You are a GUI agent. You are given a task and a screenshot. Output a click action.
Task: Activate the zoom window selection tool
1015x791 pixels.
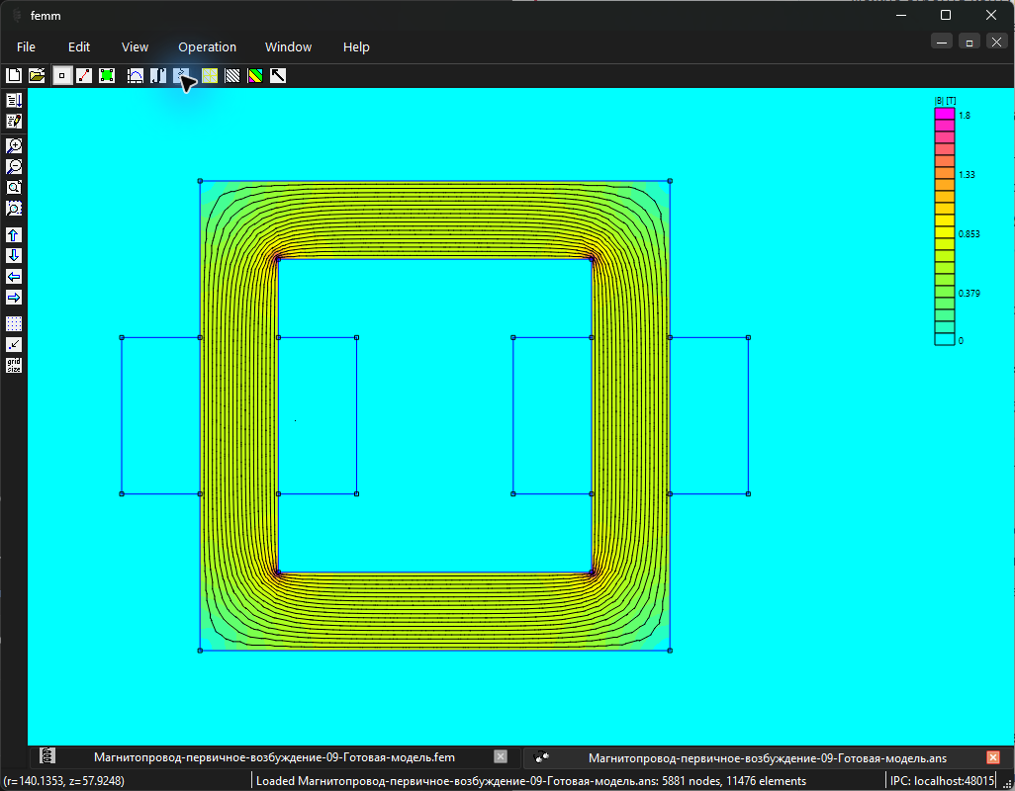(x=14, y=208)
